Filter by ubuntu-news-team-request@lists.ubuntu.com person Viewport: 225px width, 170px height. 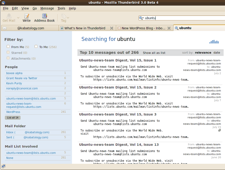24,105
